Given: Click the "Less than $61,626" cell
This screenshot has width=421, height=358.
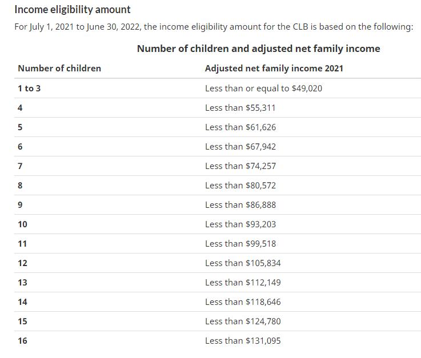Looking at the screenshot, I should pos(240,127).
